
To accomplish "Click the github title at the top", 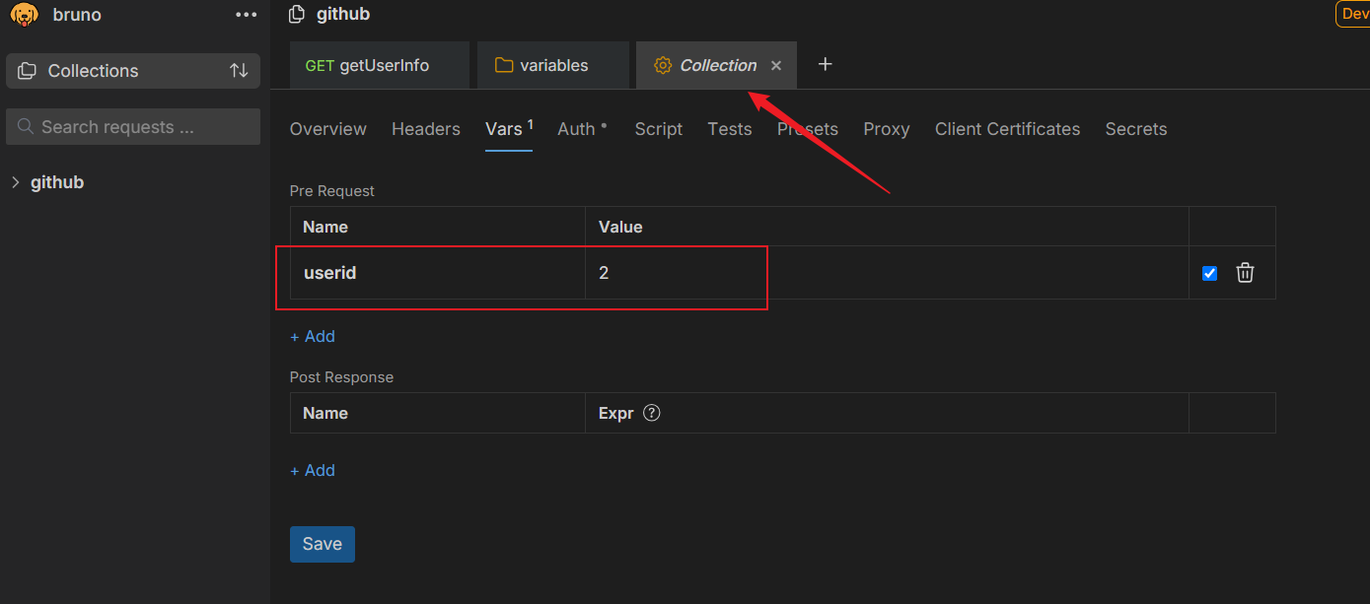I will point(343,14).
